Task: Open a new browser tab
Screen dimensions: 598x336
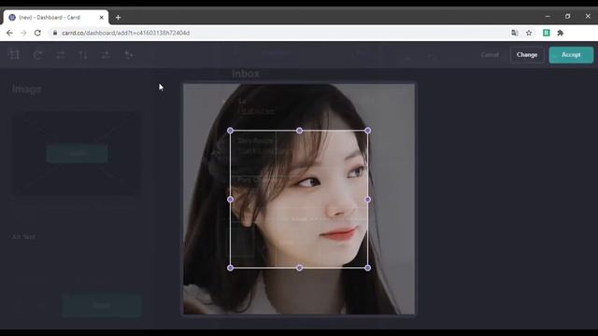Action: coord(119,18)
